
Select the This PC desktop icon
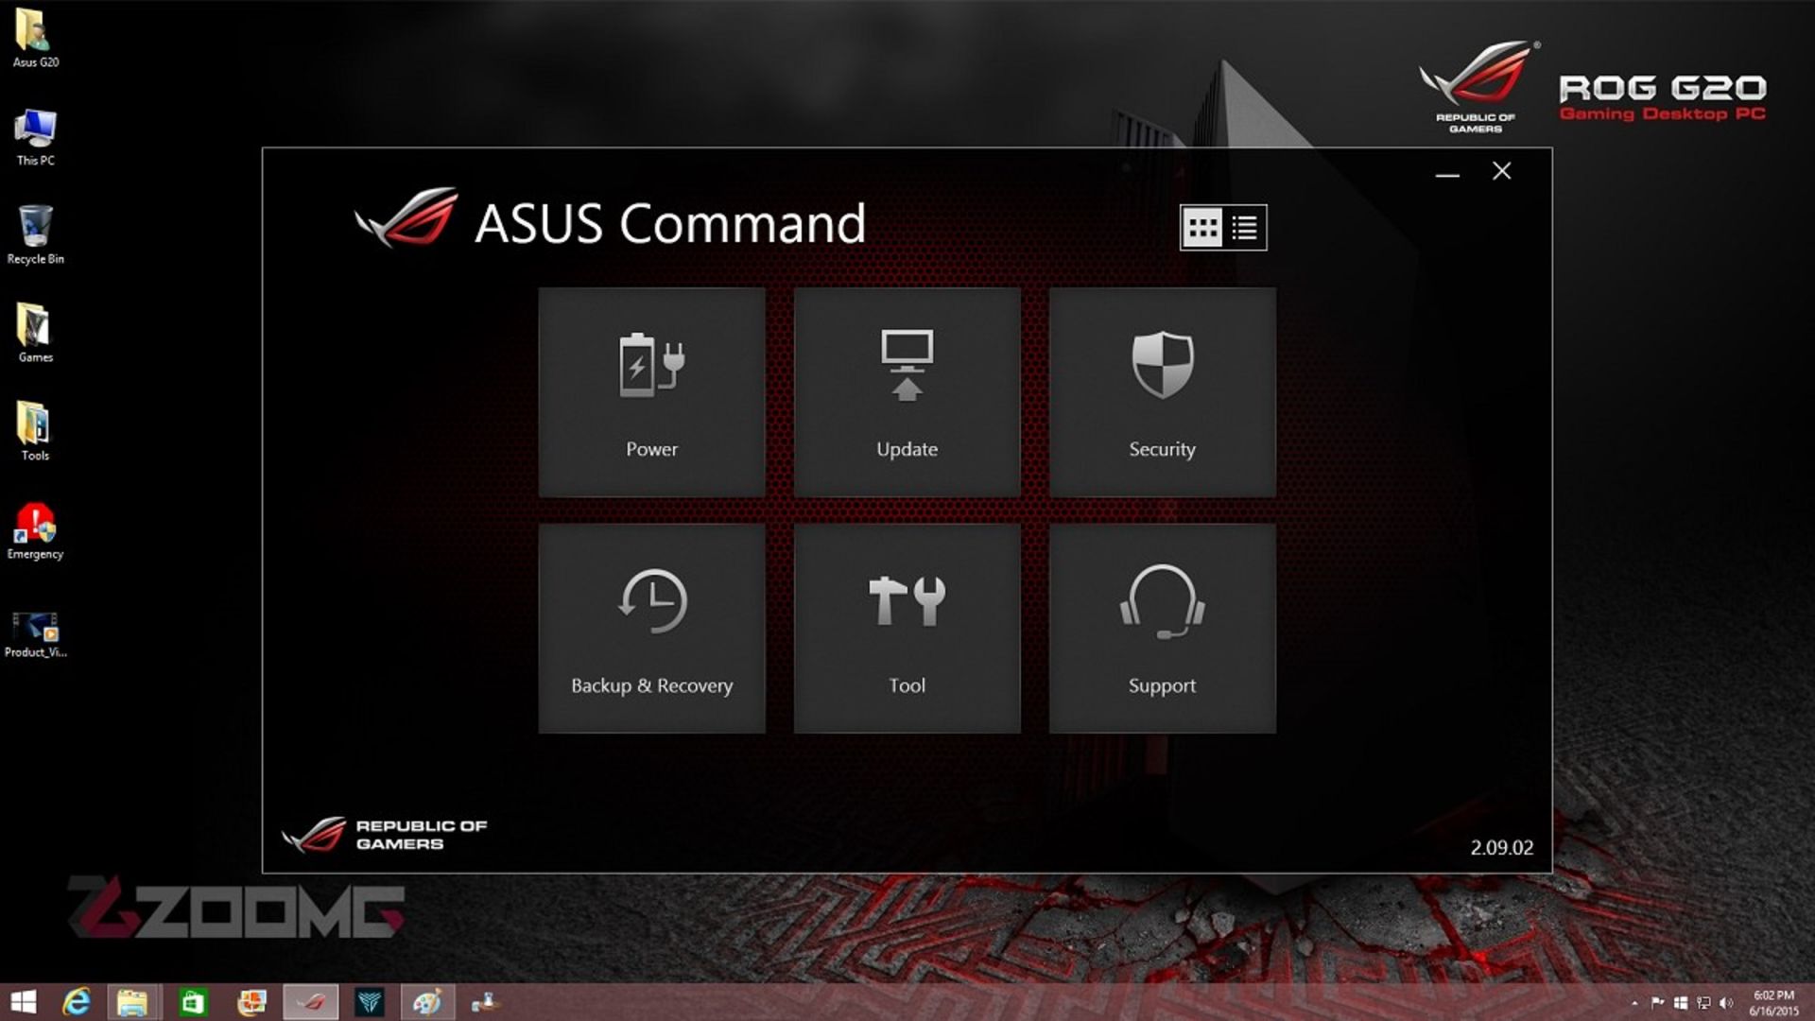pyautogui.click(x=35, y=137)
